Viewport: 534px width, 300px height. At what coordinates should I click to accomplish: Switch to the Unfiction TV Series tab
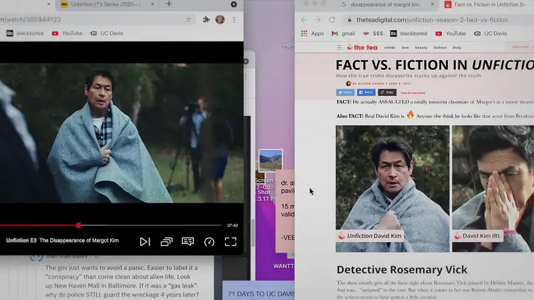pos(105,4)
